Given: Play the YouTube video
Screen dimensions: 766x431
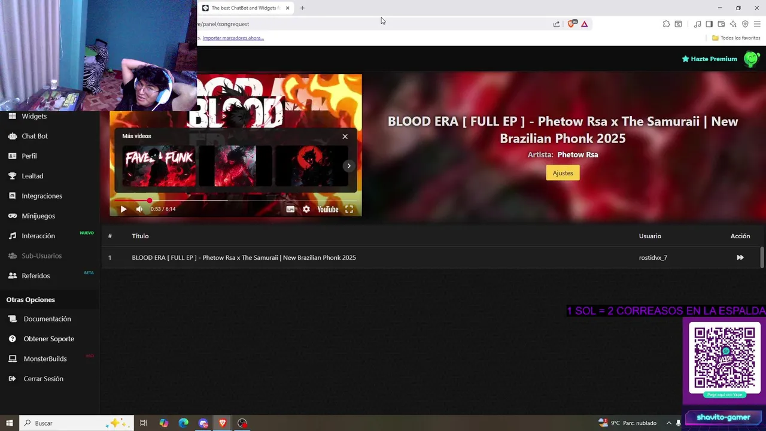Looking at the screenshot, I should pos(123,209).
